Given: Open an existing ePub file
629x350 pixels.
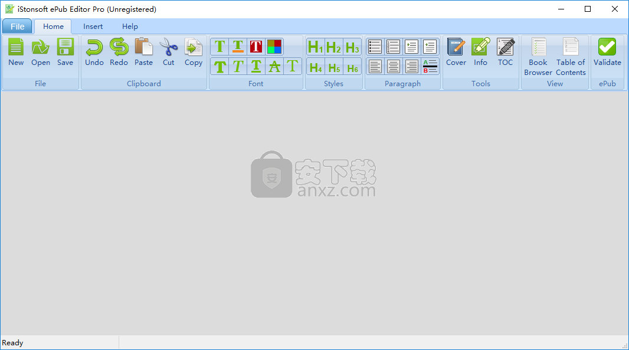Looking at the screenshot, I should click(41, 52).
